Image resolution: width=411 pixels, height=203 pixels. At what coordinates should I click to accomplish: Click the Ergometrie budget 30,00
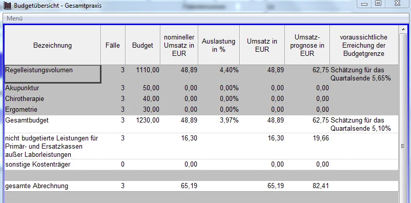[x=151, y=109]
